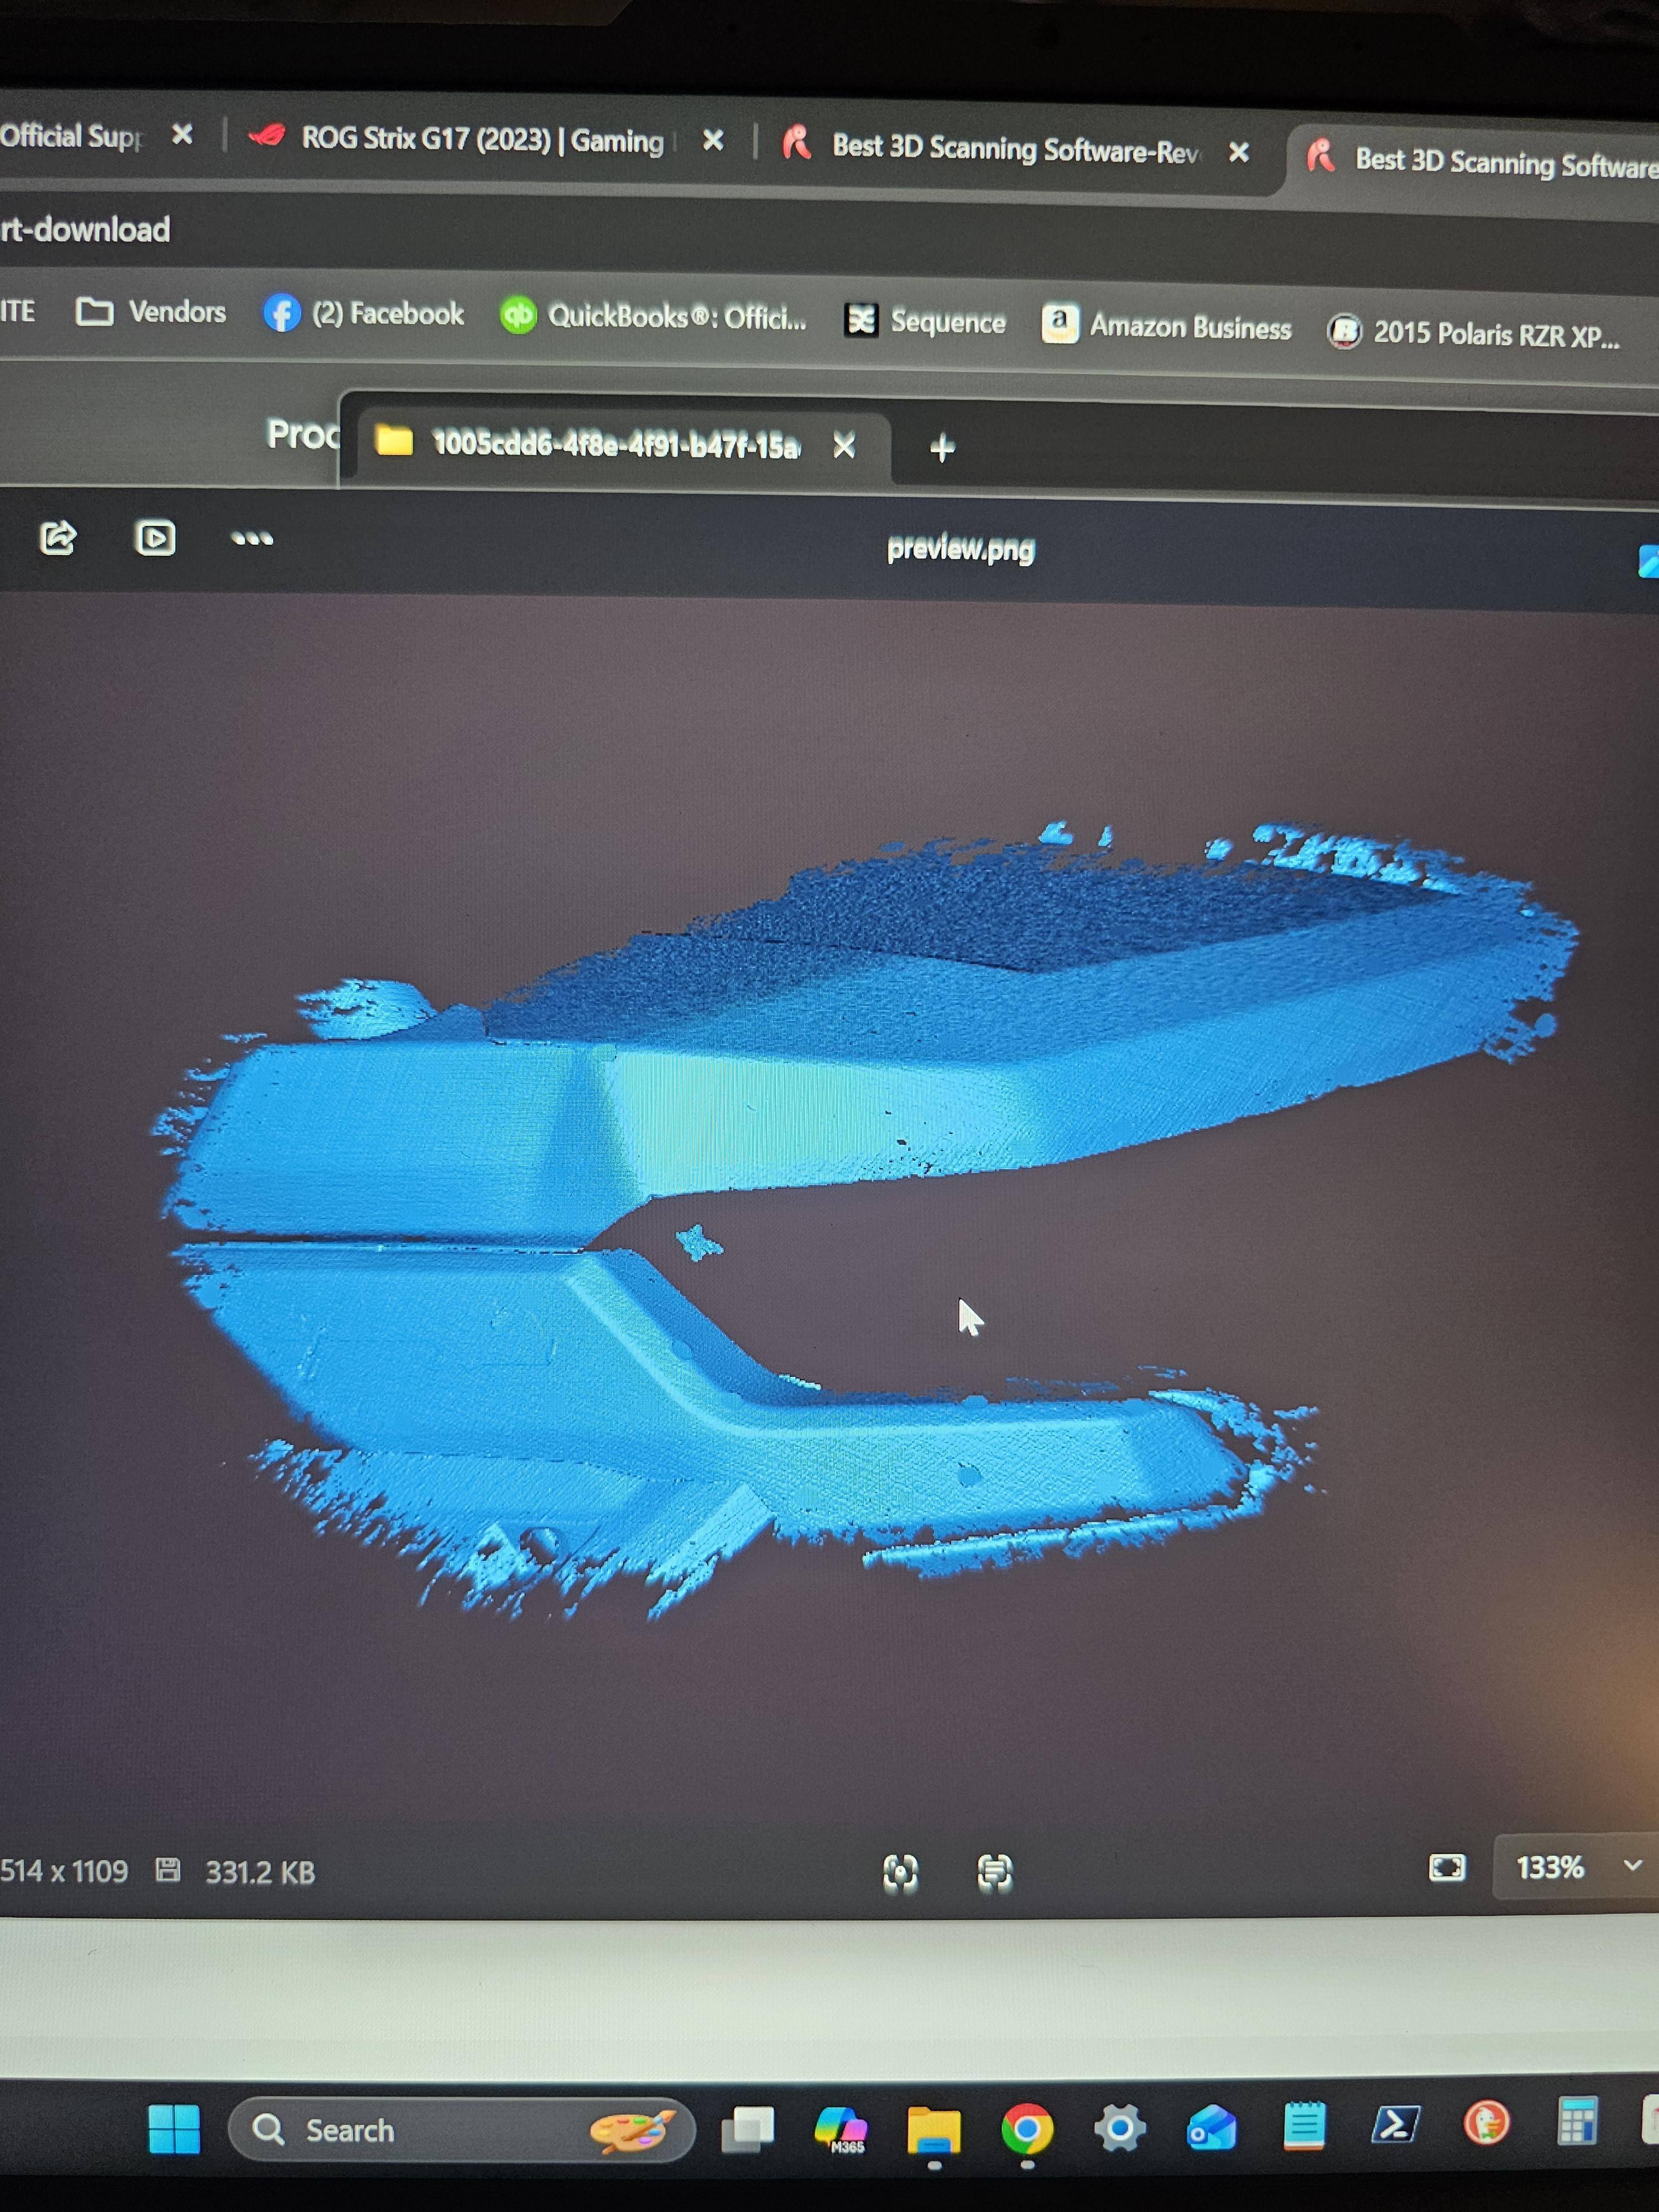Start slideshow with the play icon
Screen dimensions: 1659x2212
pos(155,539)
